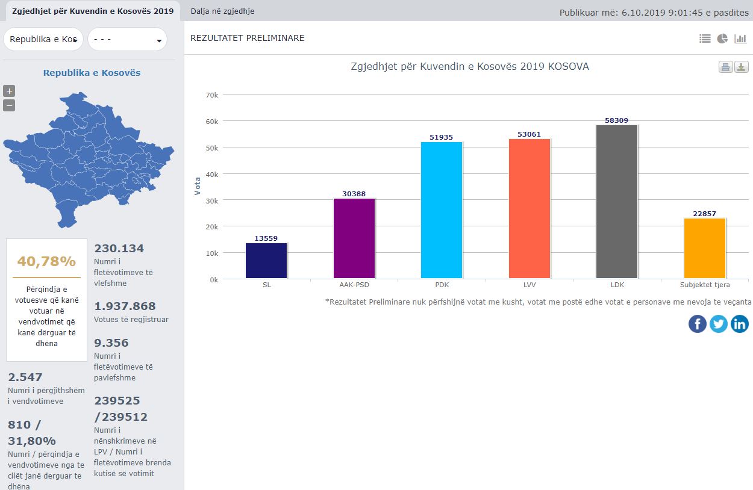Open the municipality dropdown showing dashes
The height and width of the screenshot is (490, 753).
coord(127,39)
